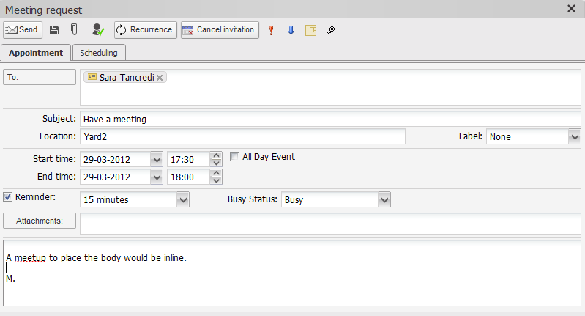Click the paperclip attach file icon
This screenshot has width=585, height=316.
(x=74, y=30)
